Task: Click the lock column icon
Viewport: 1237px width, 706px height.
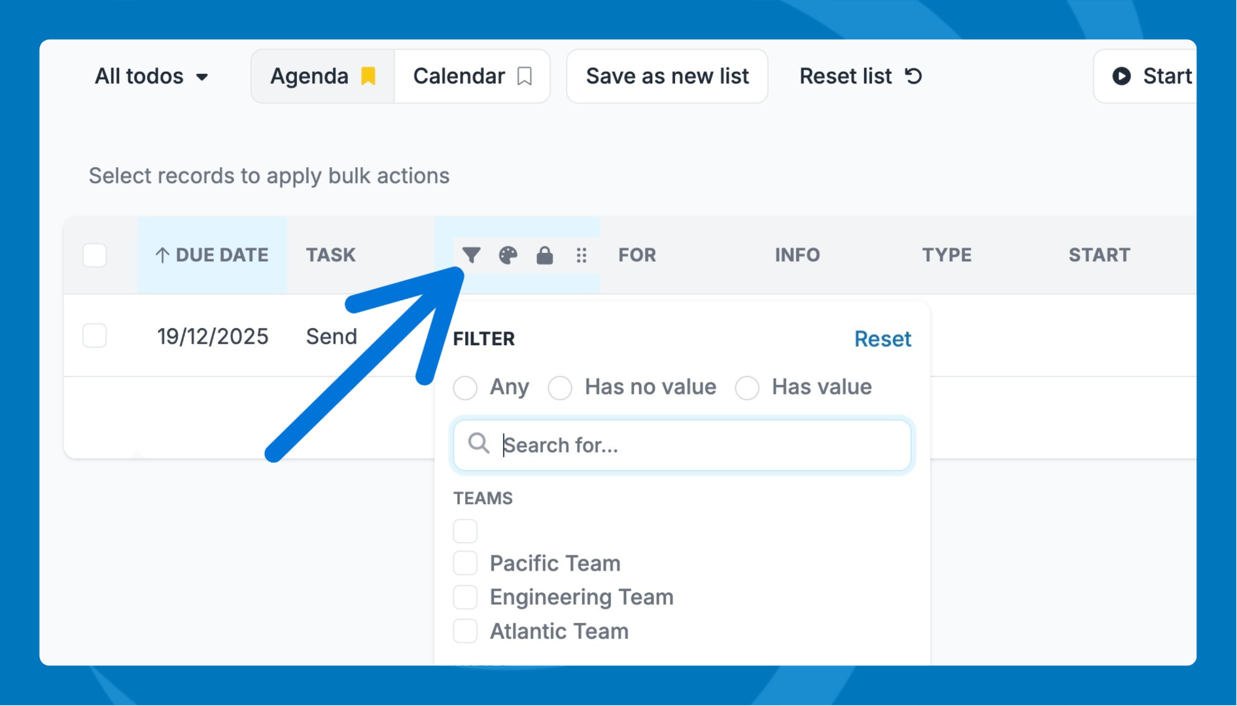Action: pyautogui.click(x=544, y=255)
